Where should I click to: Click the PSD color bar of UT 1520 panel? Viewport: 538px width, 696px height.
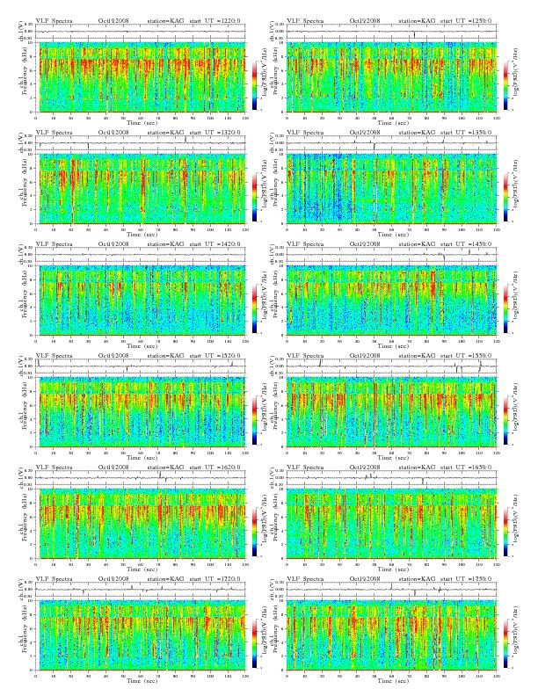click(254, 420)
